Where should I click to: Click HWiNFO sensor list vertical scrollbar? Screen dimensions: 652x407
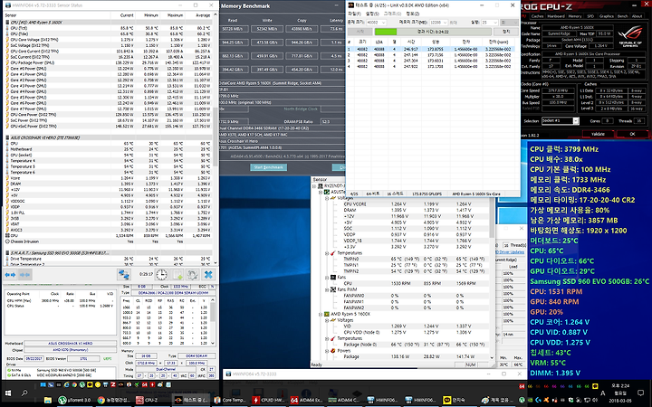pos(216,138)
